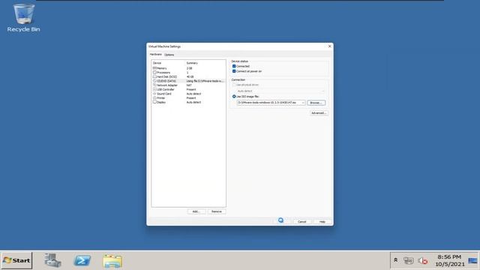Click Present summary in Printer row
This screenshot has width=480, height=270.
(x=191, y=98)
